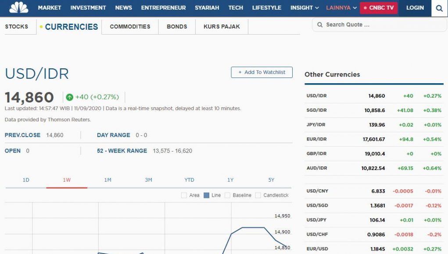Open the USD/JPY currency pair
Image resolution: width=448 pixels, height=254 pixels.
(x=317, y=220)
